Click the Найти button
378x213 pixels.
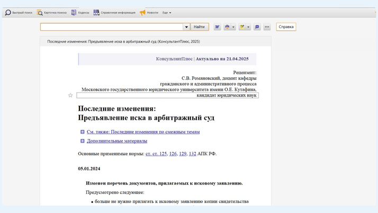[x=200, y=27]
